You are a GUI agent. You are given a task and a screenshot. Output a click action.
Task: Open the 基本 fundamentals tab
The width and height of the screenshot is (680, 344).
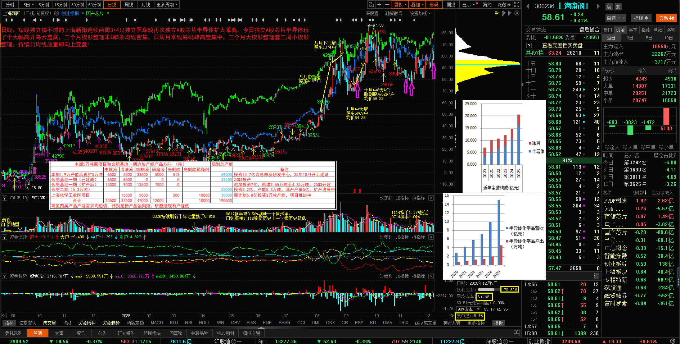[633, 30]
